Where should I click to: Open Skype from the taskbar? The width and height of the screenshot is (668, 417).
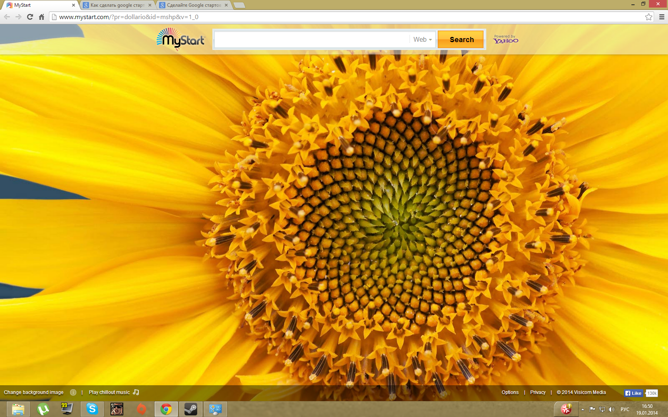click(x=92, y=409)
